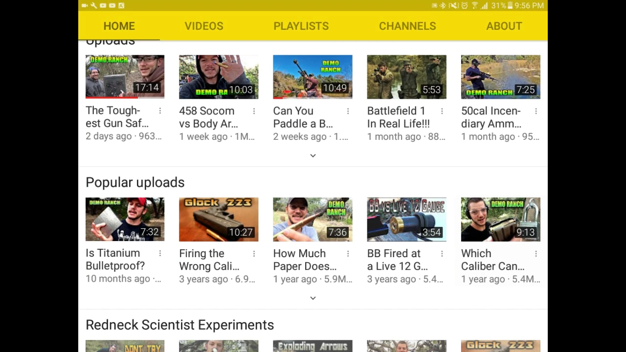The image size is (626, 352).
Task: Open options menu for 50cal Incendiary Ammo video
Action: (x=536, y=111)
